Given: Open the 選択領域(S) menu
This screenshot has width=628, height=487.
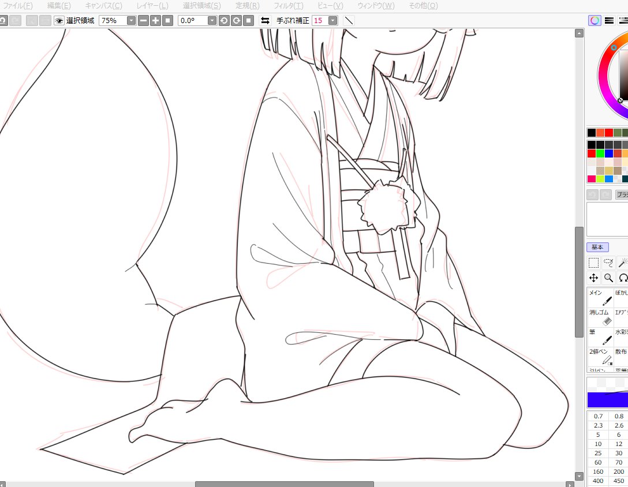Looking at the screenshot, I should (202, 6).
